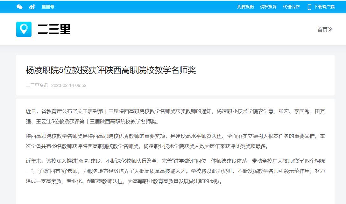Click the double chevron next to 首页

[x=330, y=29]
